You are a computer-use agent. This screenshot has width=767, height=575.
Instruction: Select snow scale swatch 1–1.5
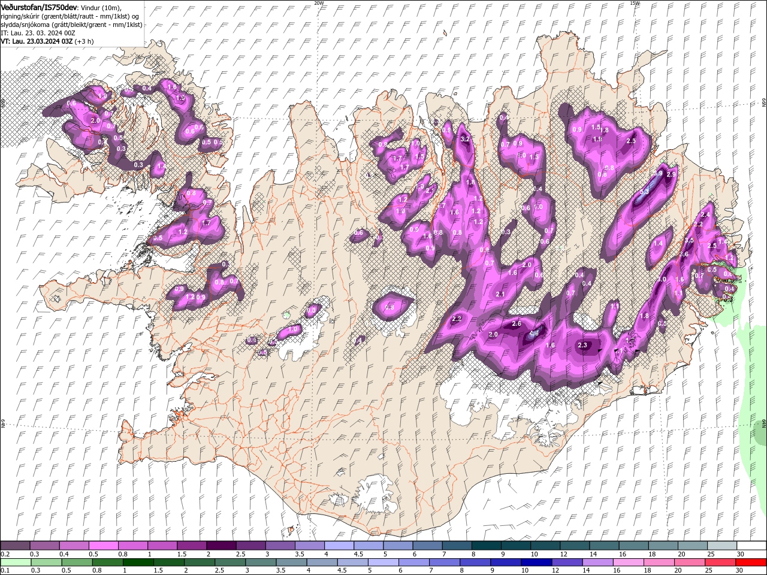(x=162, y=546)
